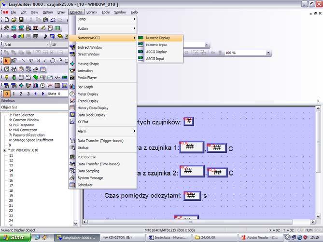
Task: Open the 24.06.09 folder taskbar button
Action: (214, 238)
